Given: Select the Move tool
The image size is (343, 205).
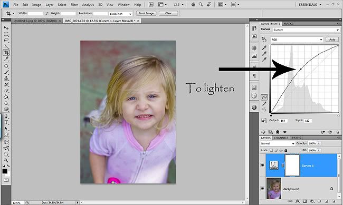Looking at the screenshot, I should 6,28.
